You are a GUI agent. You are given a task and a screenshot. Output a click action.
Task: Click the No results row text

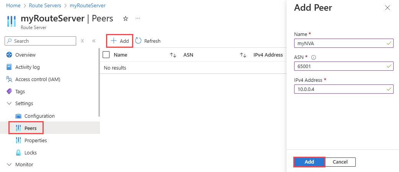115,68
